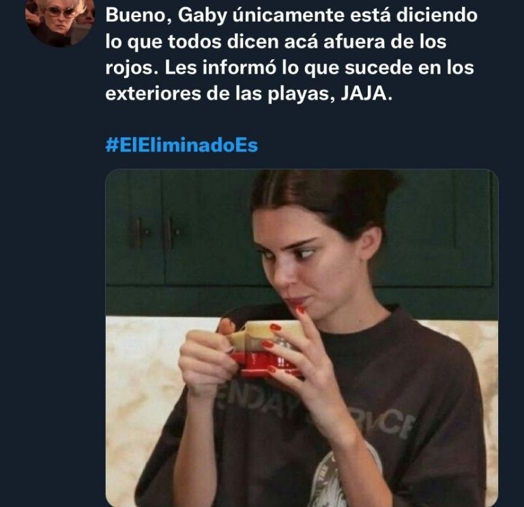Click the tweet line starting "Bueno, Gaby"
Screen dimensions: 524x507
click(x=291, y=16)
